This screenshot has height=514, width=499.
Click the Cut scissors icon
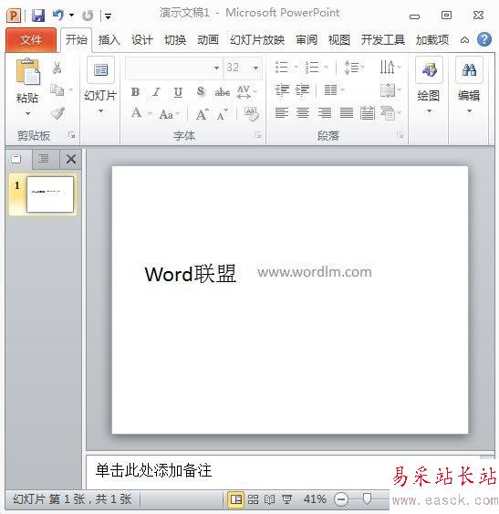[x=57, y=68]
